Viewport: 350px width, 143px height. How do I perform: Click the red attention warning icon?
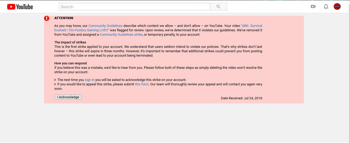(47, 18)
